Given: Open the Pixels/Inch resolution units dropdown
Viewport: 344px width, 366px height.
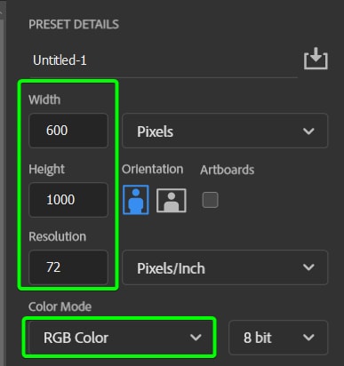Looking at the screenshot, I should [x=225, y=267].
